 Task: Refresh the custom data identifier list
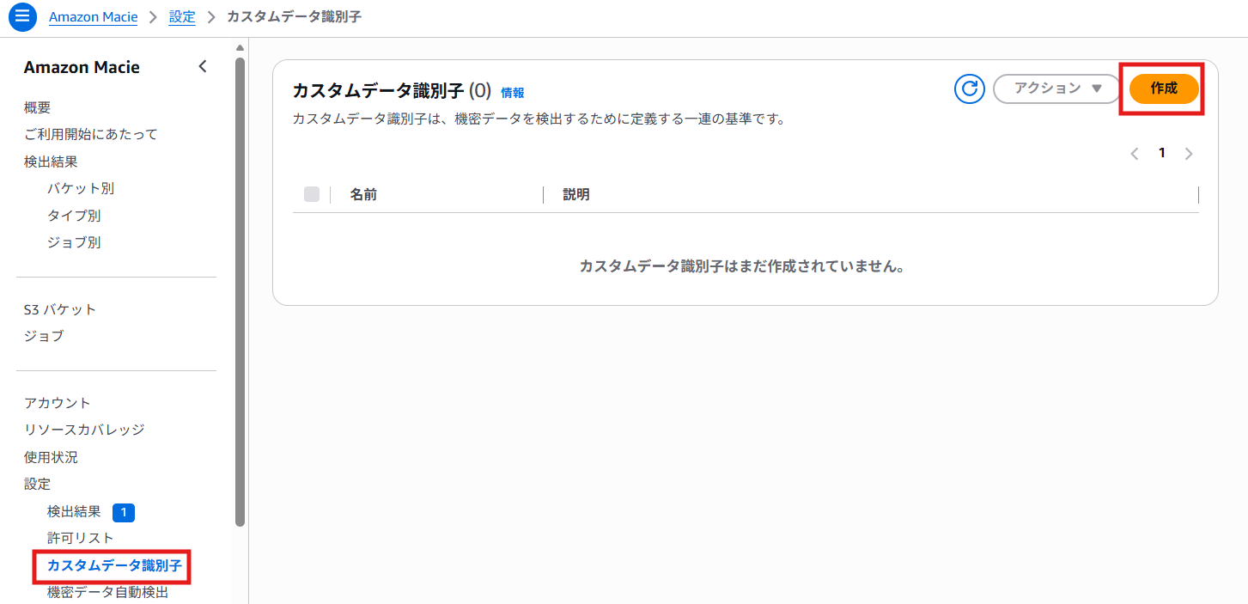[x=969, y=88]
